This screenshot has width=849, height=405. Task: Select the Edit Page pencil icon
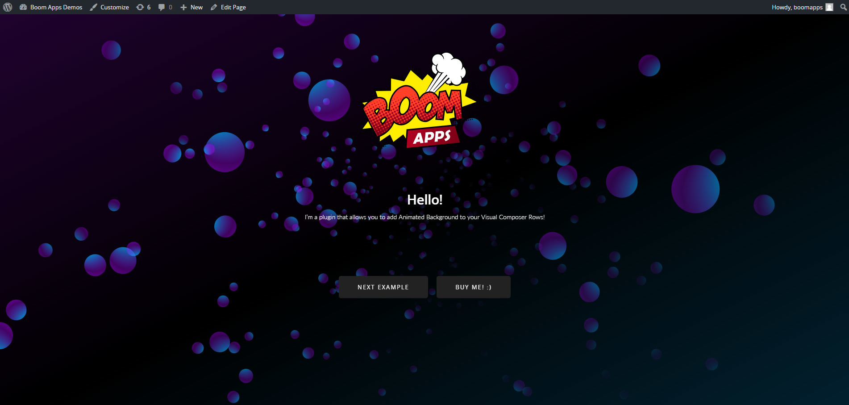[x=213, y=7]
